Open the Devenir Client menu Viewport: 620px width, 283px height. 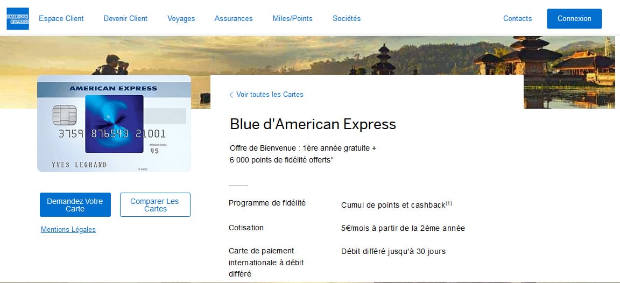click(125, 18)
